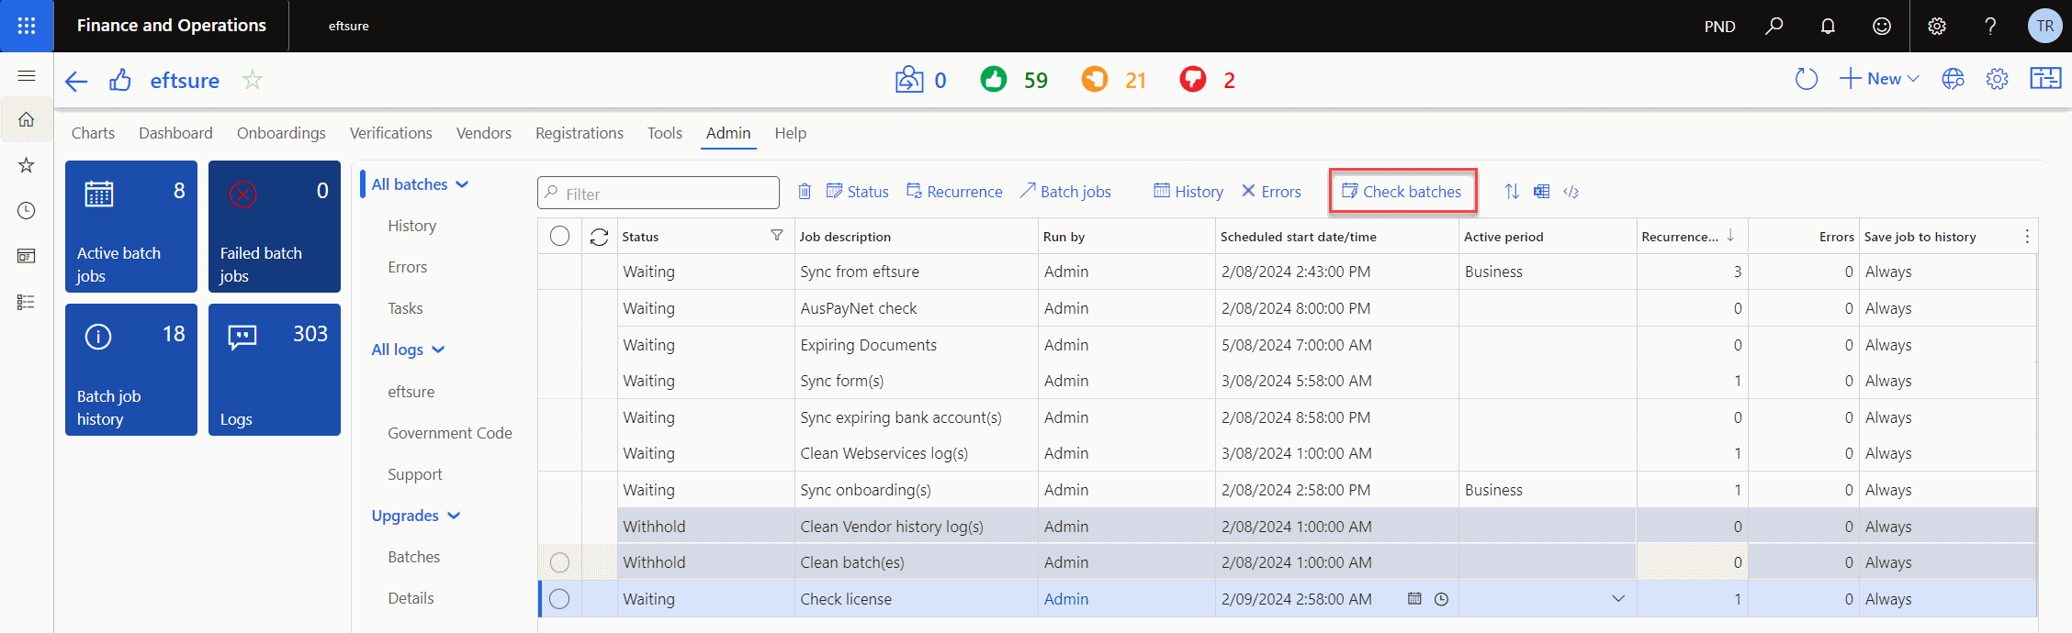
Task: Open grid column options three-dot menu
Action: 2027,237
